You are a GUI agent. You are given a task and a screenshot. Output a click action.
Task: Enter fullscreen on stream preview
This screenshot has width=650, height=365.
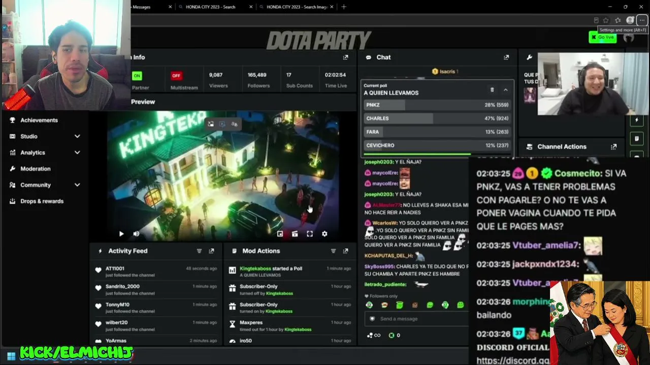310,234
